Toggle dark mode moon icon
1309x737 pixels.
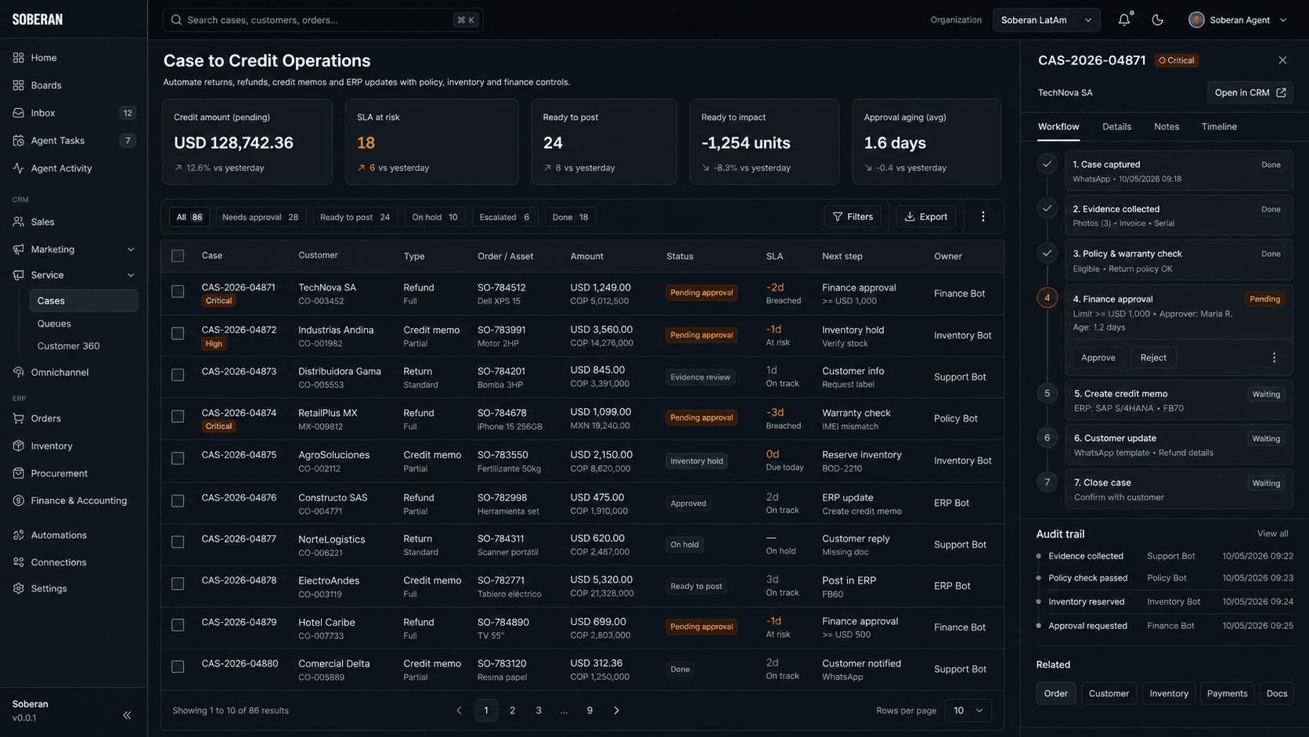pos(1157,20)
